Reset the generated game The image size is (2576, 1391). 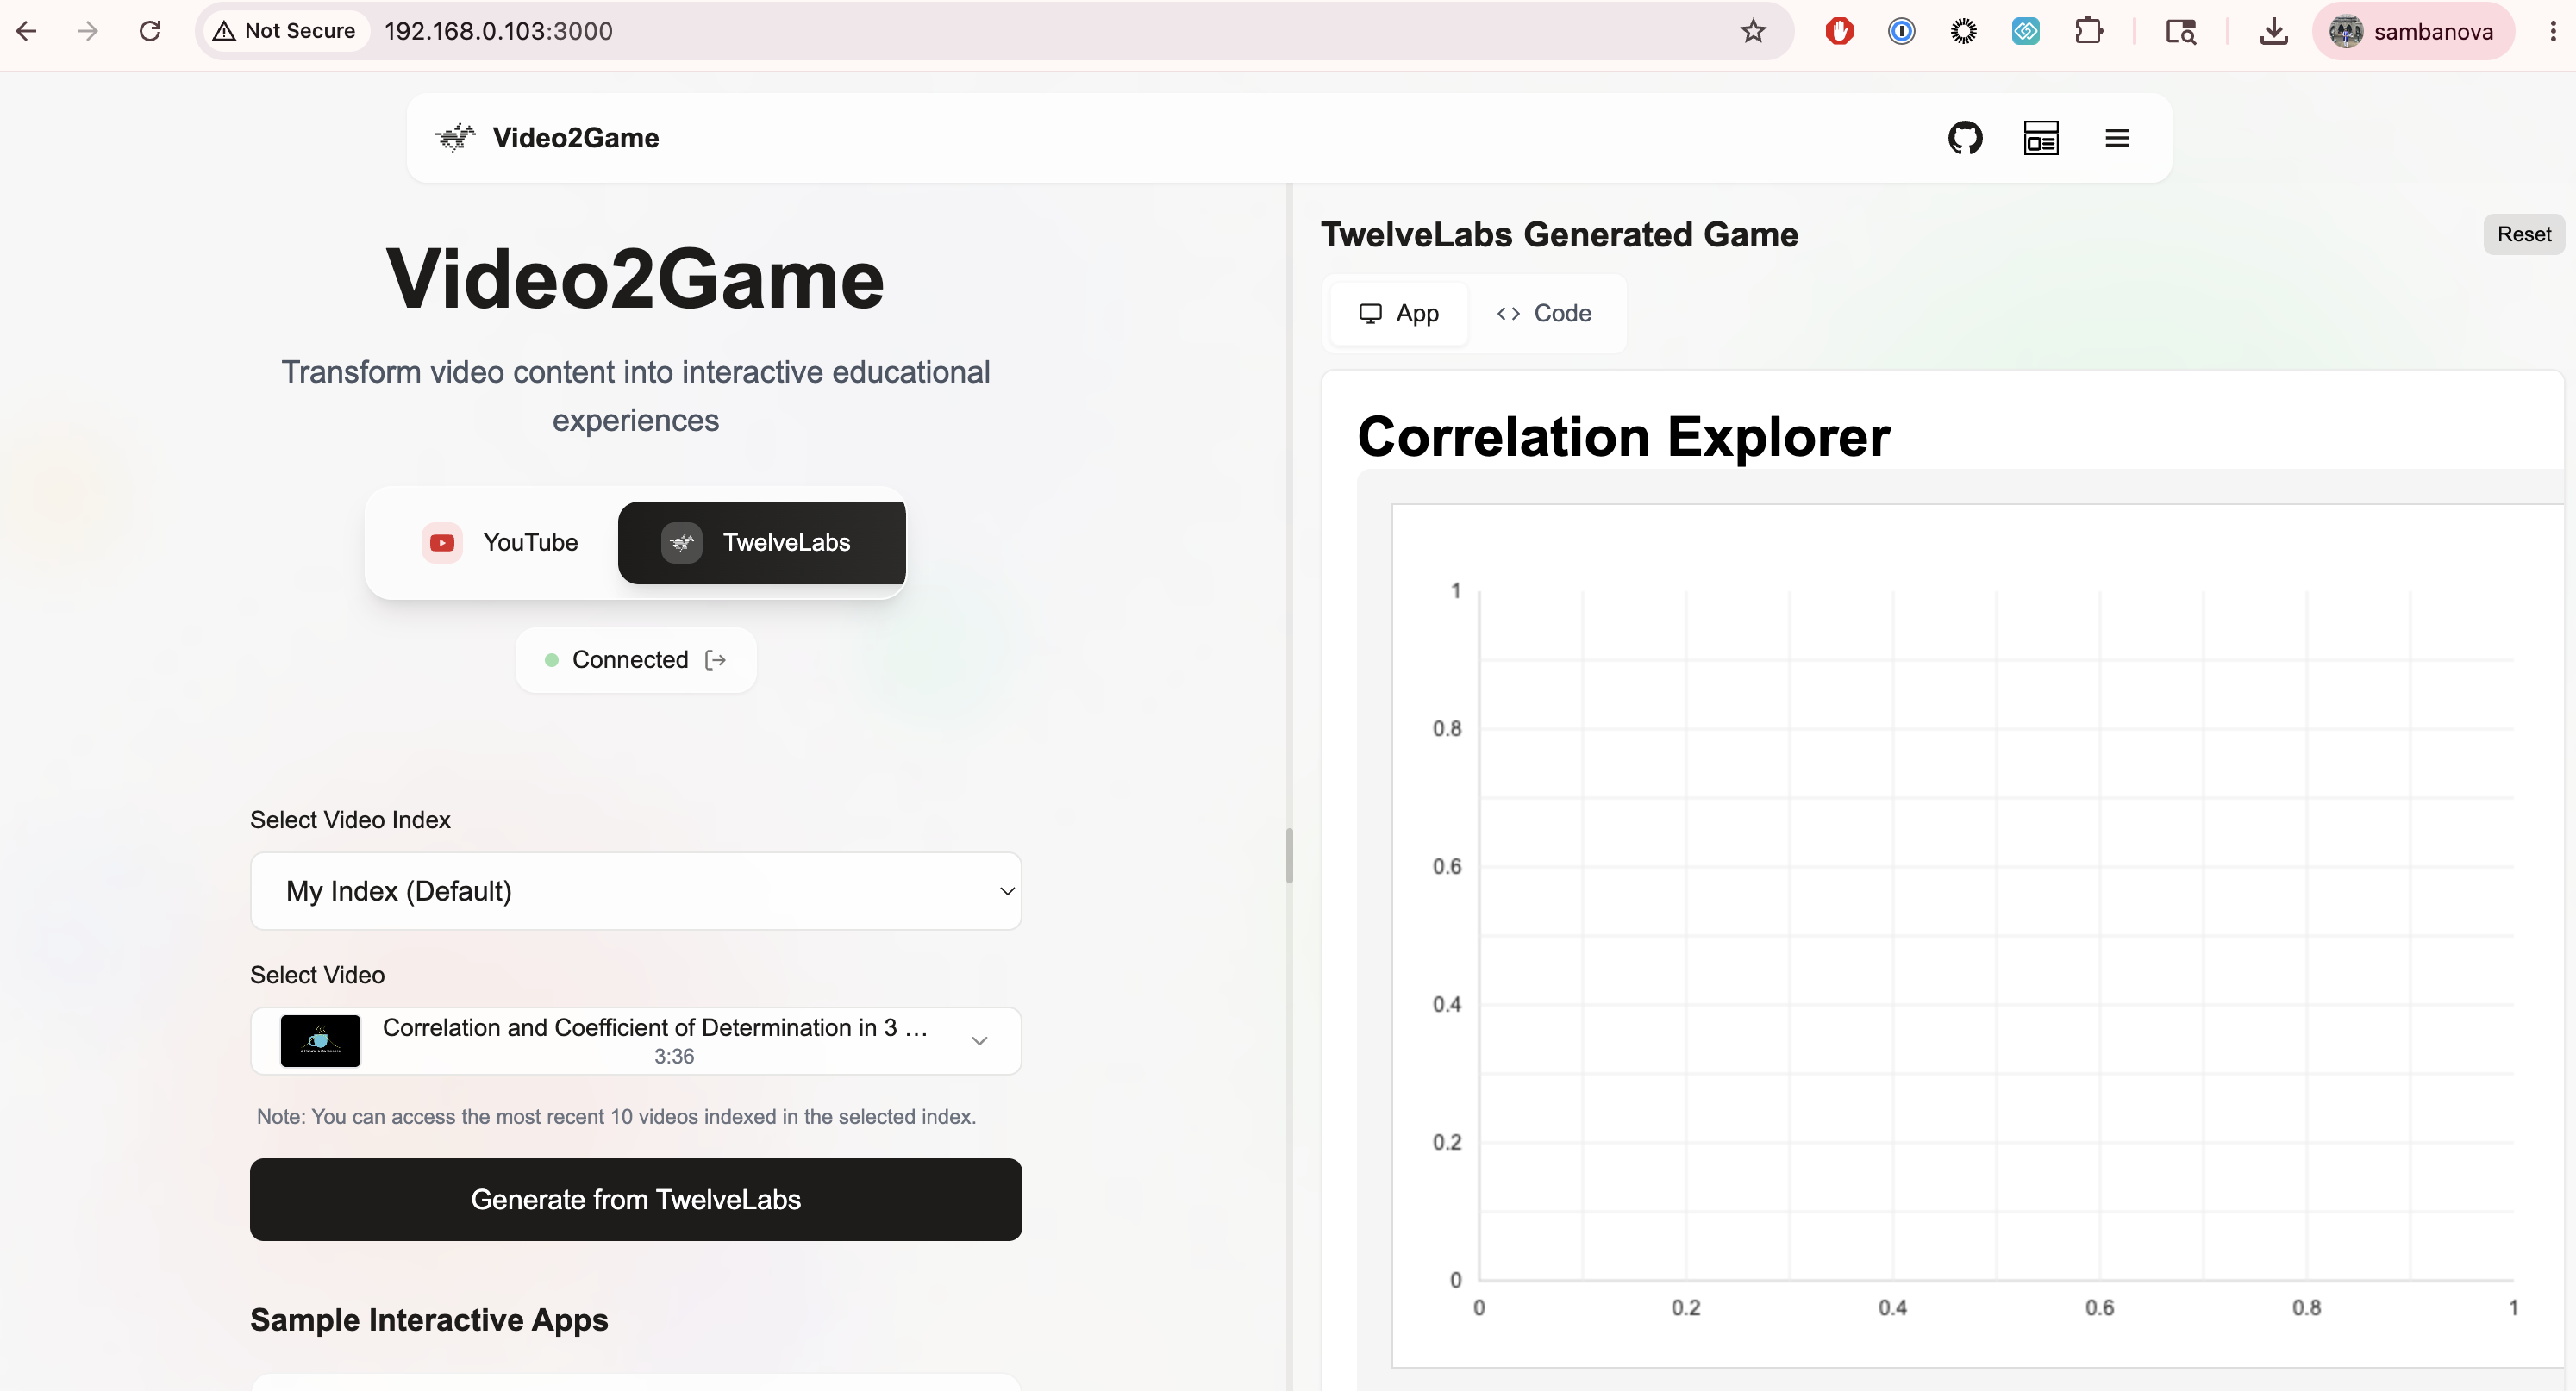click(x=2523, y=234)
